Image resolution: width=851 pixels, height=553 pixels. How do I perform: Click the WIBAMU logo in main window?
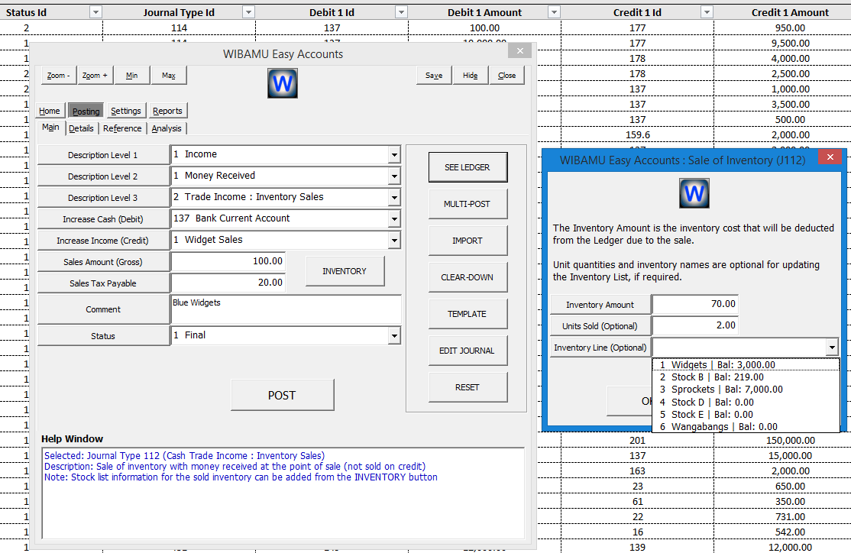pos(282,83)
